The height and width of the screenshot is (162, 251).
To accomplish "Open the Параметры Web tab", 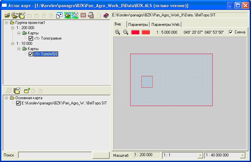I will coord(165,25).
